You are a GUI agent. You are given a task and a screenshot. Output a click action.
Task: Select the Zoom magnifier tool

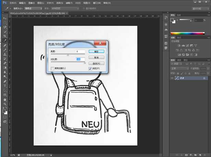[5, 104]
